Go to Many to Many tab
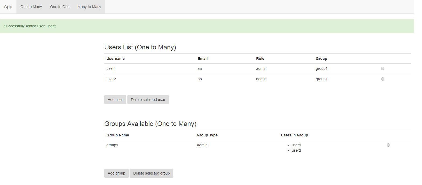Viewport: 422px width, 185px height. point(89,7)
